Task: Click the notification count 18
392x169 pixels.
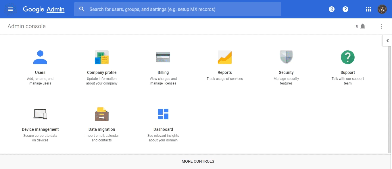Action: (x=356, y=26)
